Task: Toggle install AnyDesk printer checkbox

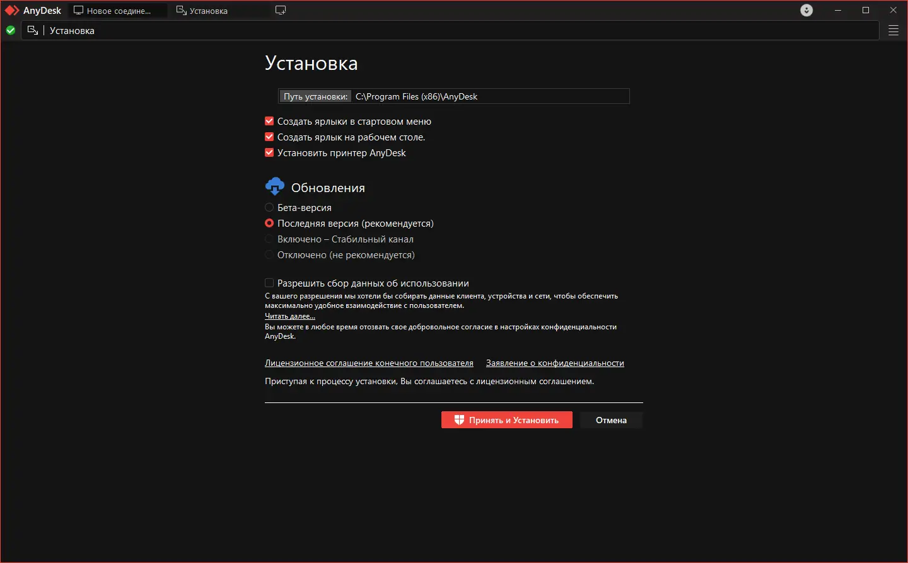Action: (269, 152)
